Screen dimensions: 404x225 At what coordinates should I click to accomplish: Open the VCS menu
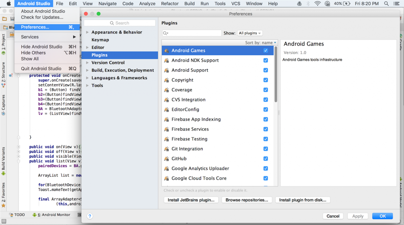(x=236, y=4)
